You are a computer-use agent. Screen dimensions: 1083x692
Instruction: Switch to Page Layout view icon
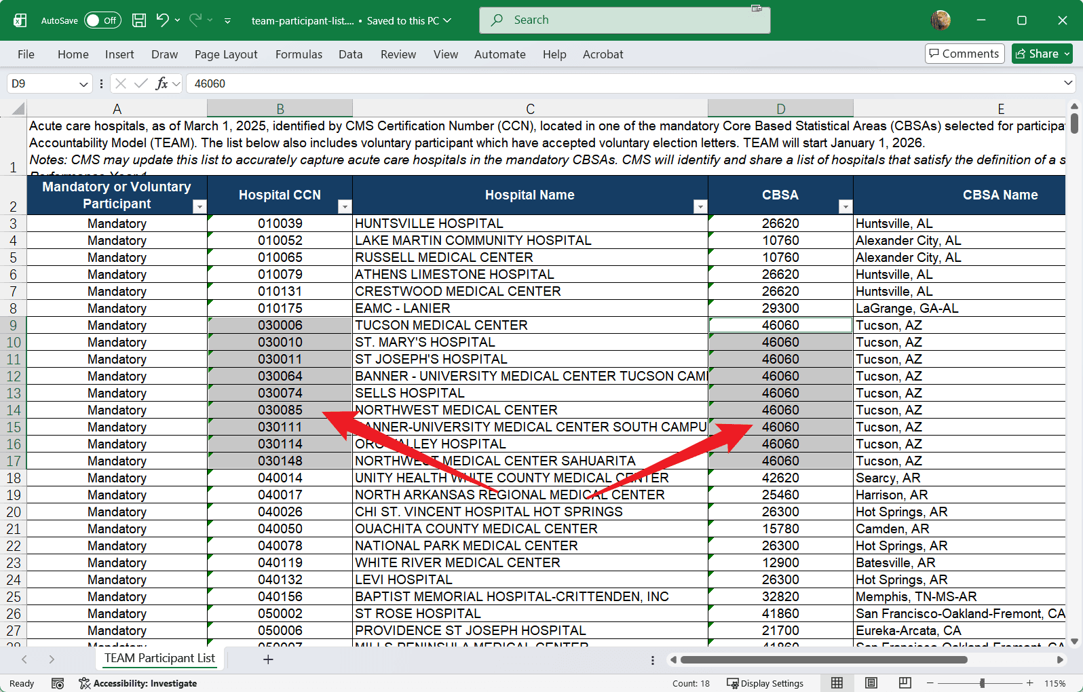pos(871,683)
